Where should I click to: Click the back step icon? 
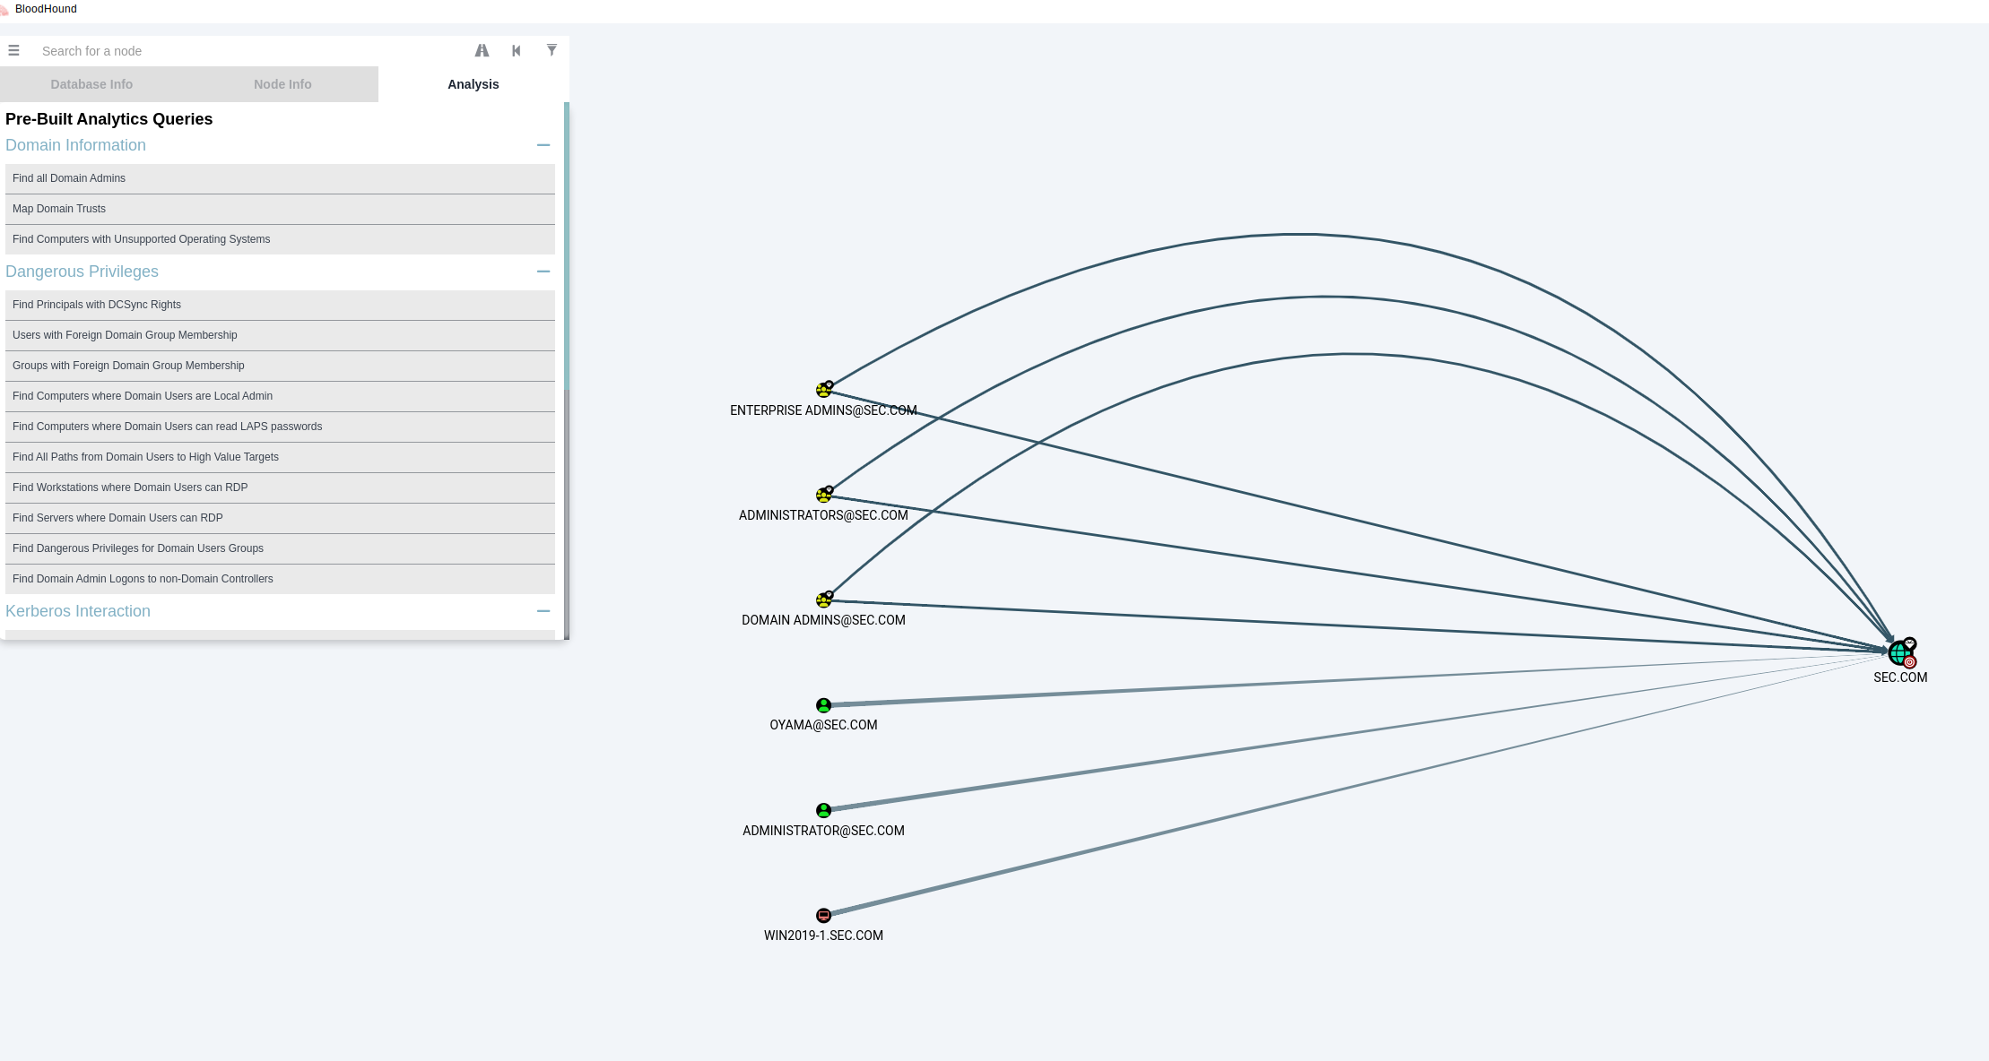517,50
